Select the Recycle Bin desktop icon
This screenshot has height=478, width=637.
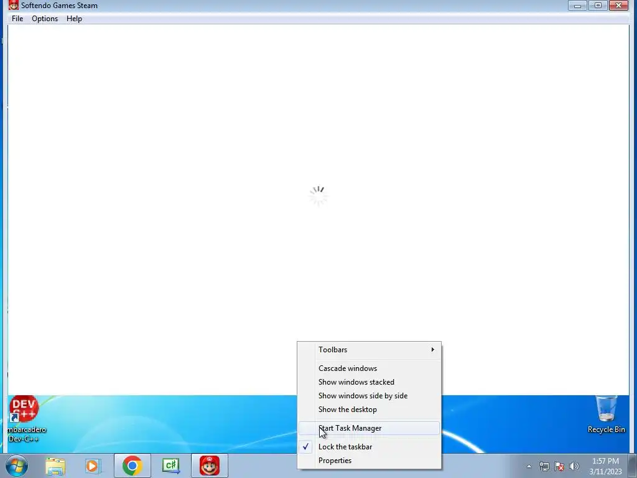(x=606, y=415)
